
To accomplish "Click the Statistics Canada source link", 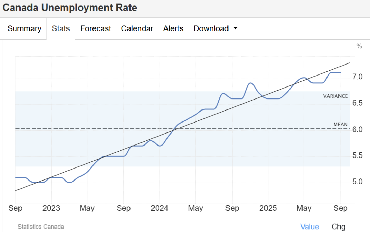I will [41, 227].
